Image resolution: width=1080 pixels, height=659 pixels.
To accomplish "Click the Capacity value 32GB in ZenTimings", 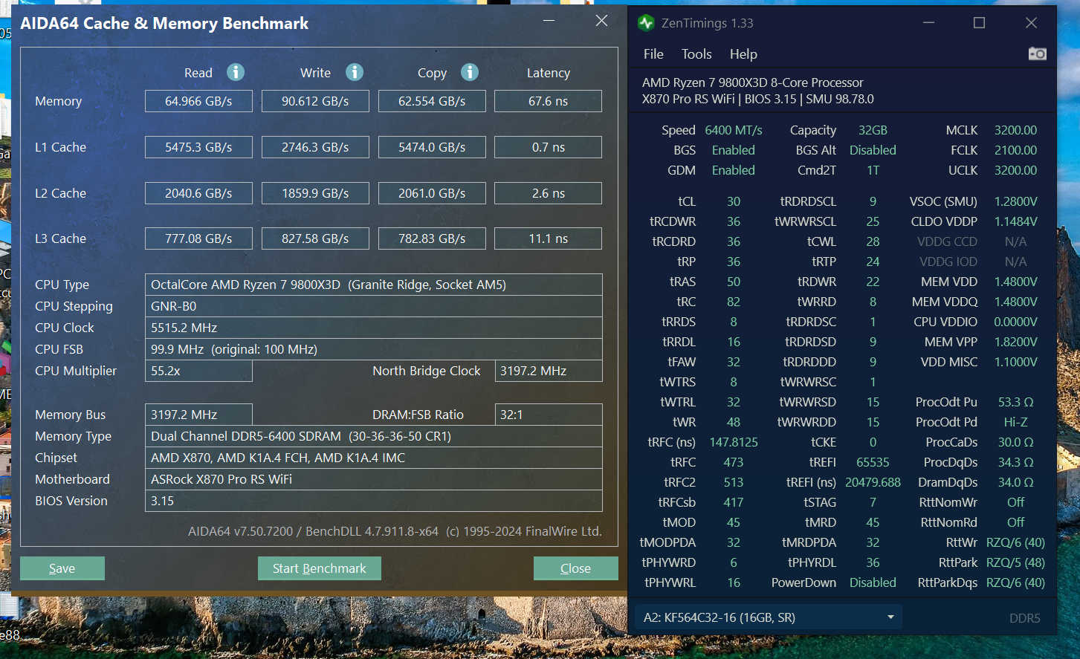I will (873, 130).
